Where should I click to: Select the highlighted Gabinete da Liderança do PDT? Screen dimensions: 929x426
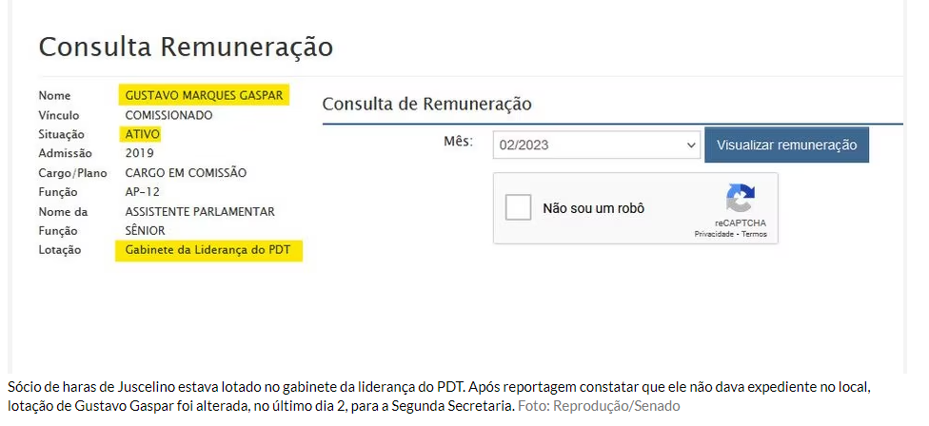pyautogui.click(x=208, y=250)
